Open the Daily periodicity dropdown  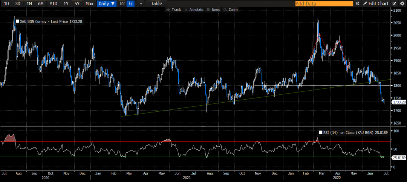(x=107, y=3)
